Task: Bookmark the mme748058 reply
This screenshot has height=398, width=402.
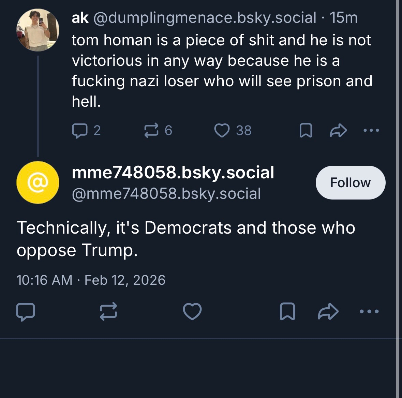Action: pyautogui.click(x=287, y=312)
